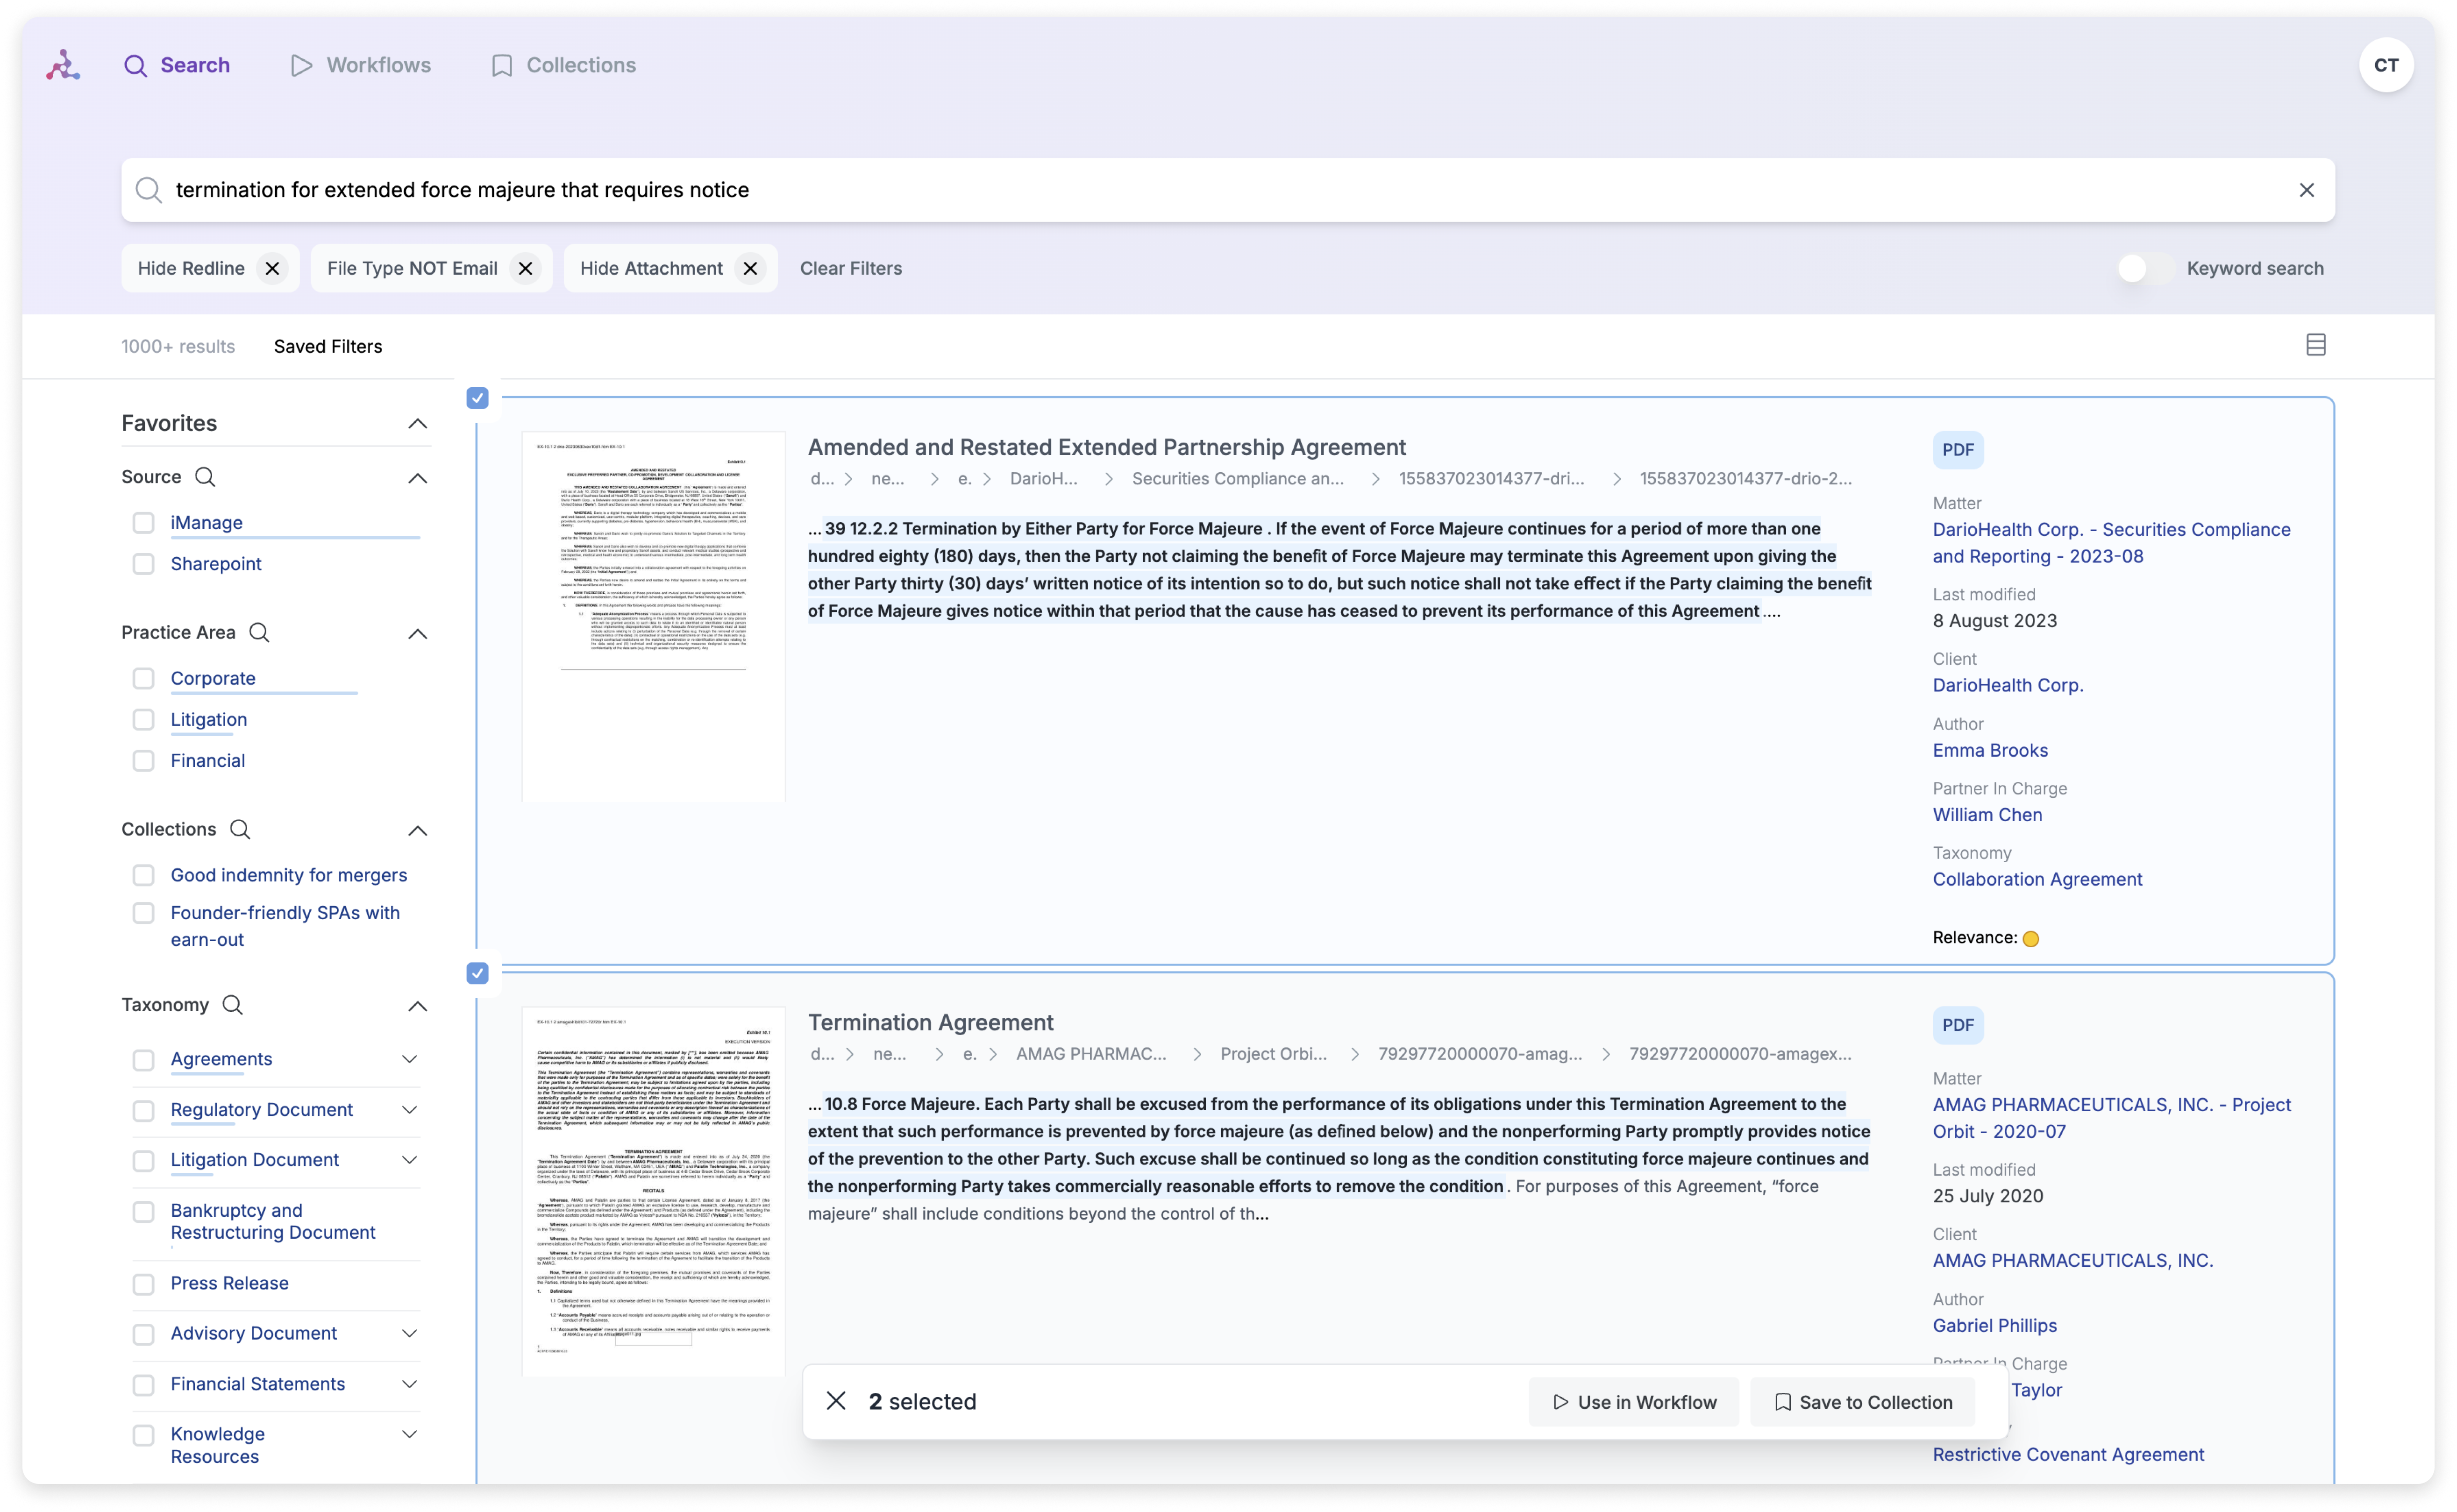Viewport: 2457px width, 1512px height.
Task: Open the Termination Agreement title
Action: click(930, 1022)
